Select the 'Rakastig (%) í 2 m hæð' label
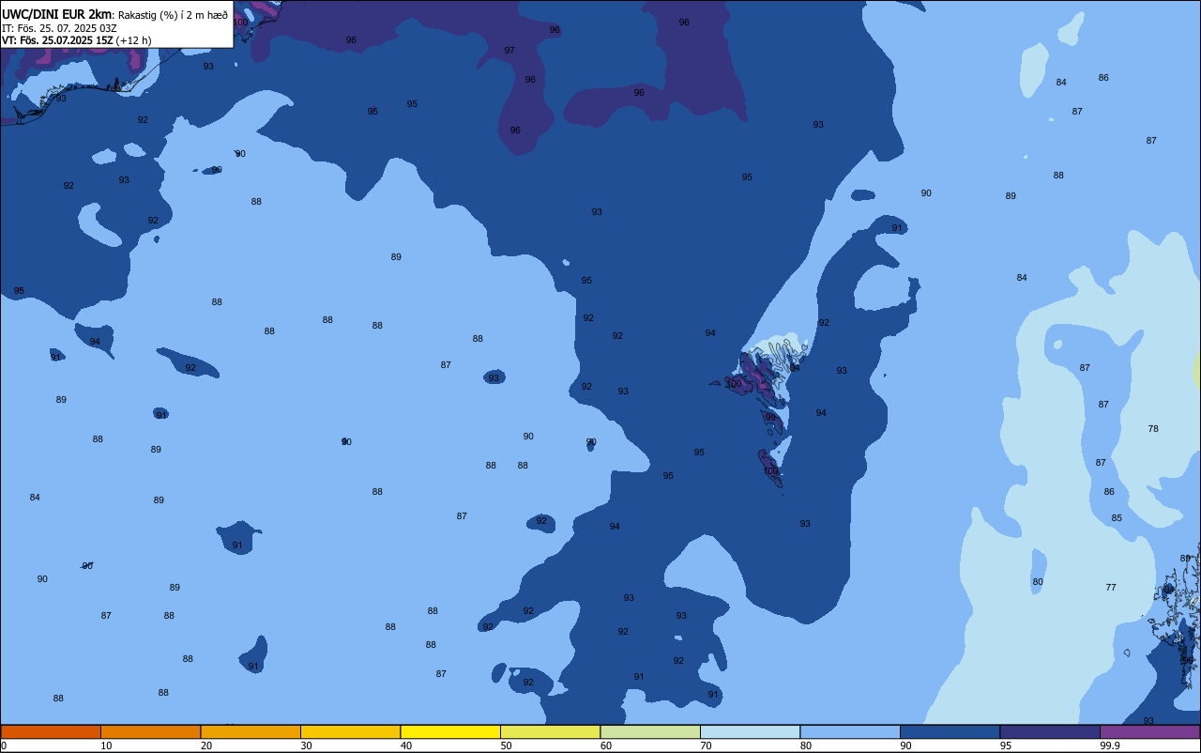Viewport: 1201px width, 753px height. pyautogui.click(x=173, y=15)
